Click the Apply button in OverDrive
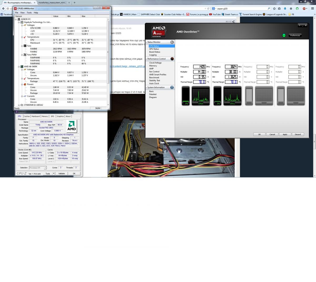The width and height of the screenshot is (316, 282). 285,134
